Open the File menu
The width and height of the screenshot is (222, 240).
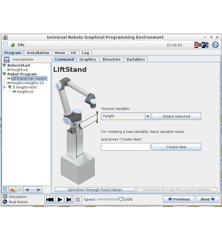[21, 45]
